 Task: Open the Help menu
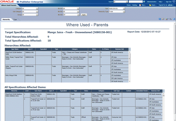[161, 2]
